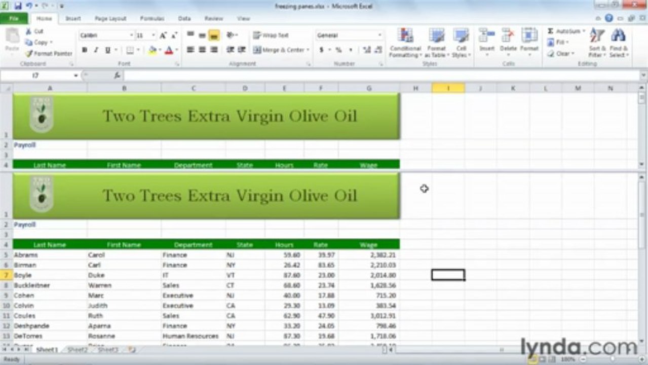648x365 pixels.
Task: Open the font name dropdown showing Calibri
Action: click(x=131, y=35)
